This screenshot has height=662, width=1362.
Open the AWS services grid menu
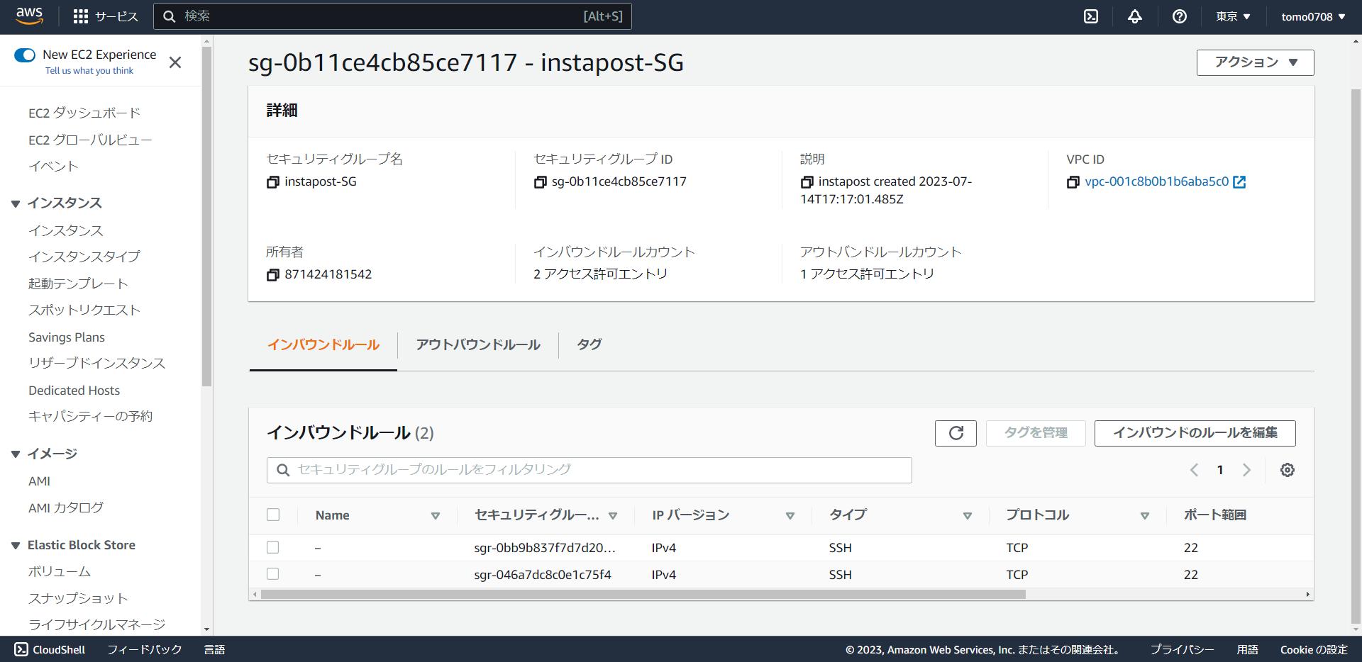[x=80, y=16]
